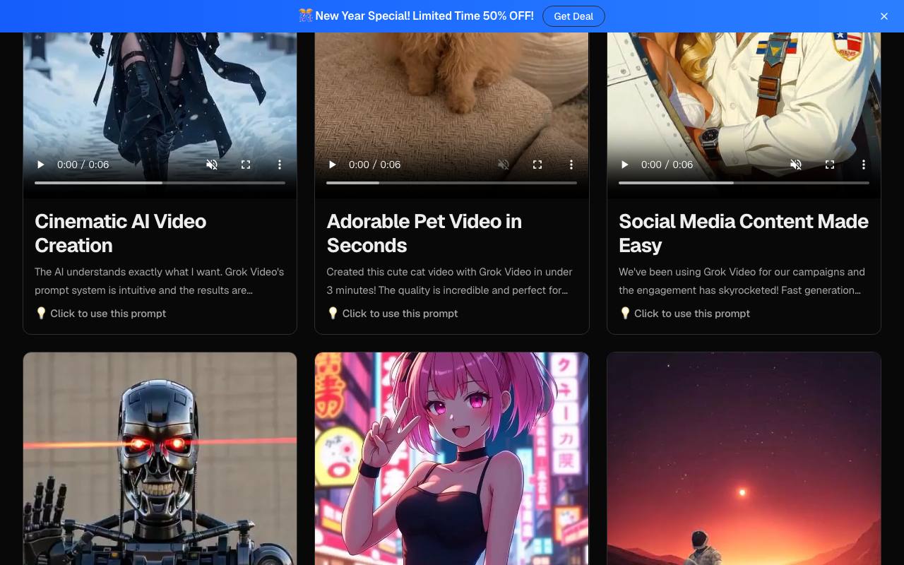Open more options on Adorable Pet Video
Viewport: 904px width, 565px height.
coord(571,165)
